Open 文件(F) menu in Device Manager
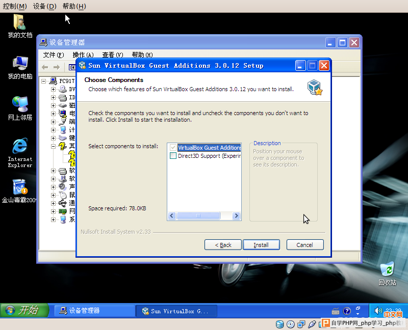 54,55
